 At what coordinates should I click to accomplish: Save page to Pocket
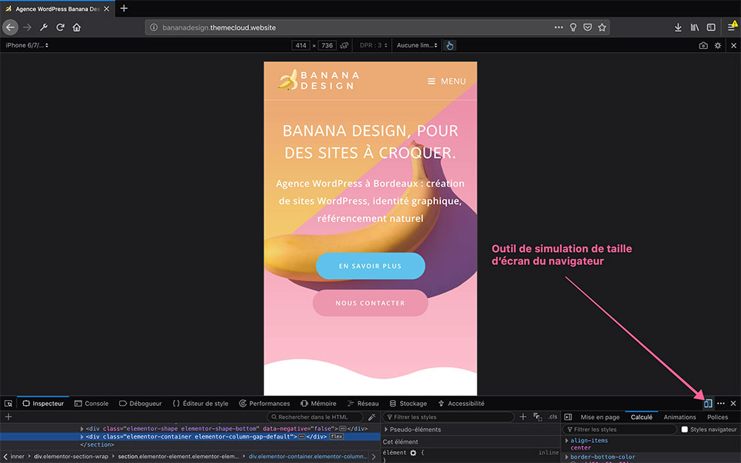pyautogui.click(x=588, y=27)
